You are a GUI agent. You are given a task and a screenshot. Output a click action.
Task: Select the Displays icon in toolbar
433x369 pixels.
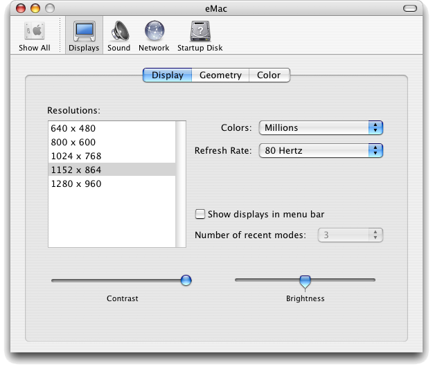pos(84,36)
